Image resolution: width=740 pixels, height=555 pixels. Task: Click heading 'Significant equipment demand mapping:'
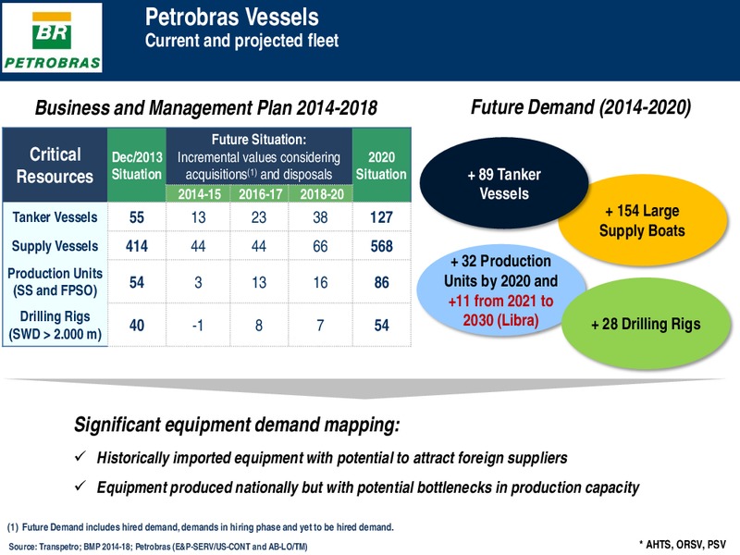237,425
